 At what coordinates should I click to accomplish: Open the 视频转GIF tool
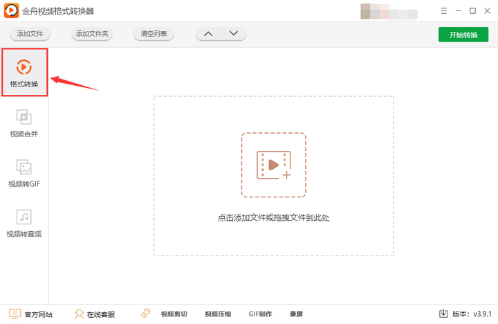coord(24,173)
